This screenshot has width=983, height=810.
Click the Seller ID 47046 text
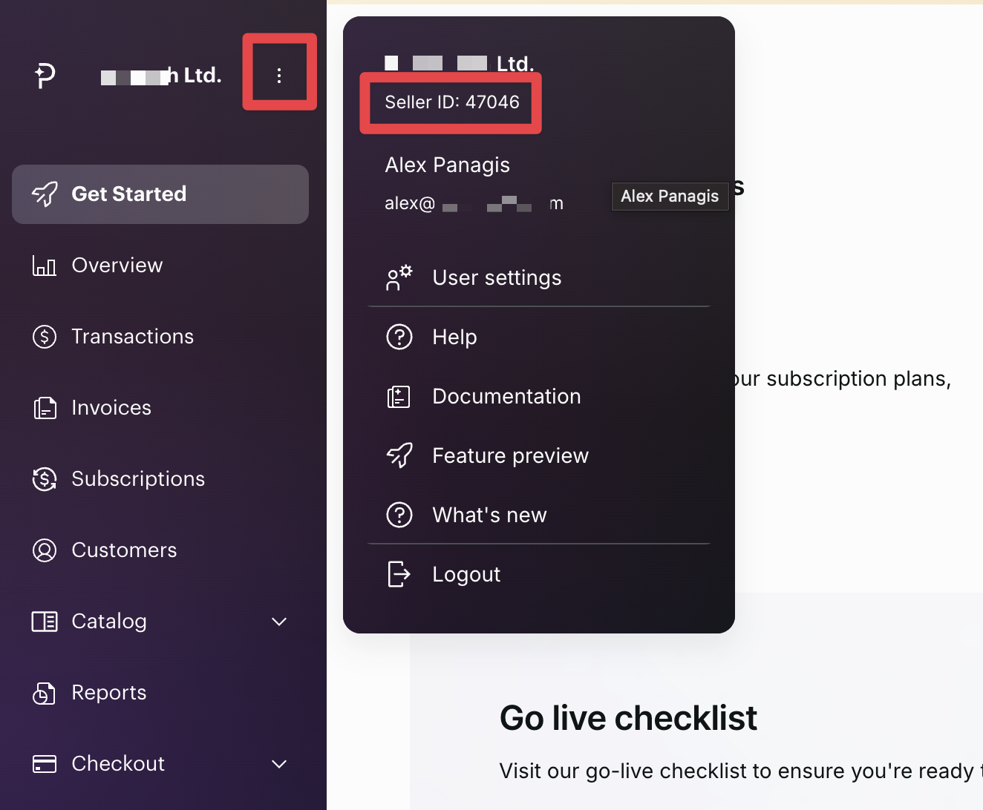[452, 102]
